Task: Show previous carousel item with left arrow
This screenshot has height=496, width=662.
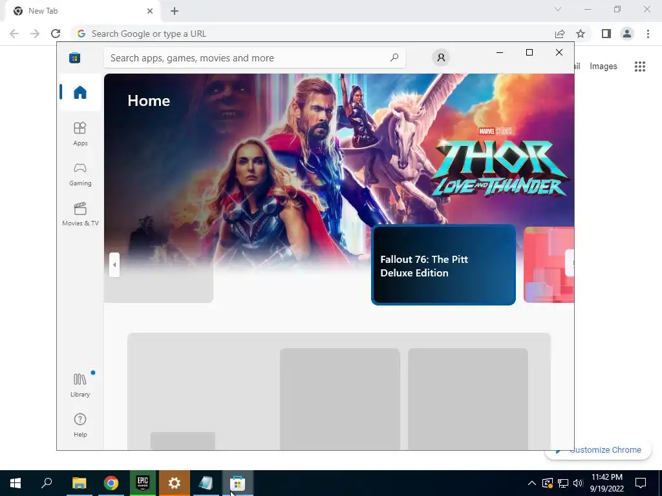Action: click(114, 265)
